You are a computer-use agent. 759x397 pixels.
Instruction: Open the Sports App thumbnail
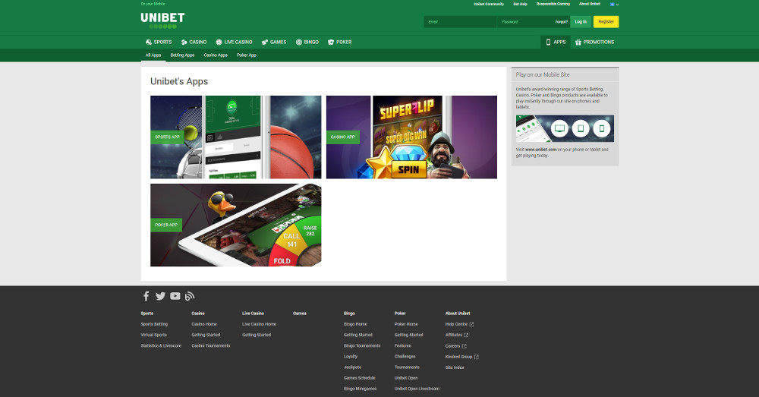(236, 137)
